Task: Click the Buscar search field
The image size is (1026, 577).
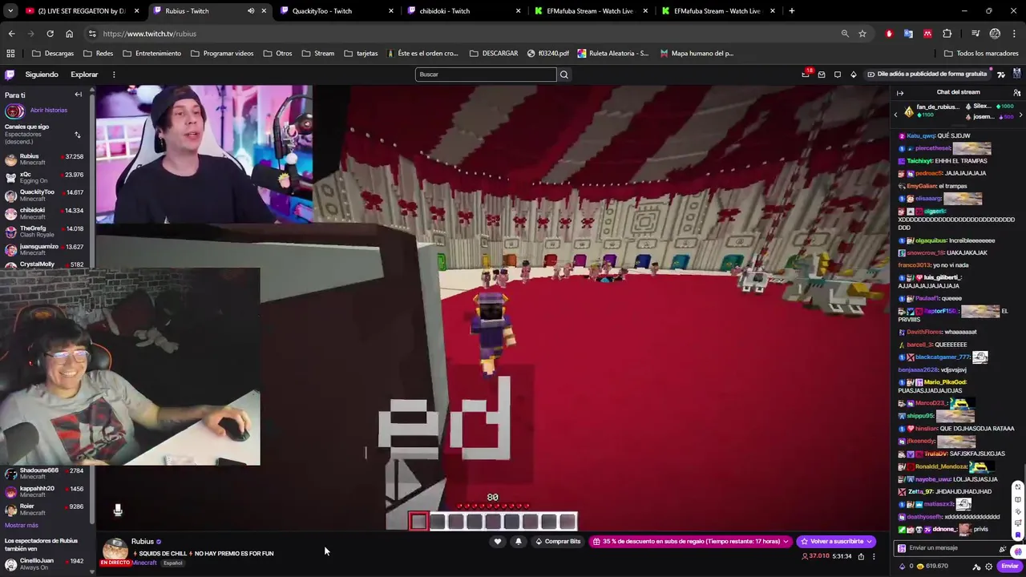Action: [486, 75]
